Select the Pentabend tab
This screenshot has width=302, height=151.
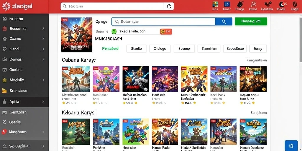pyautogui.click(x=110, y=49)
